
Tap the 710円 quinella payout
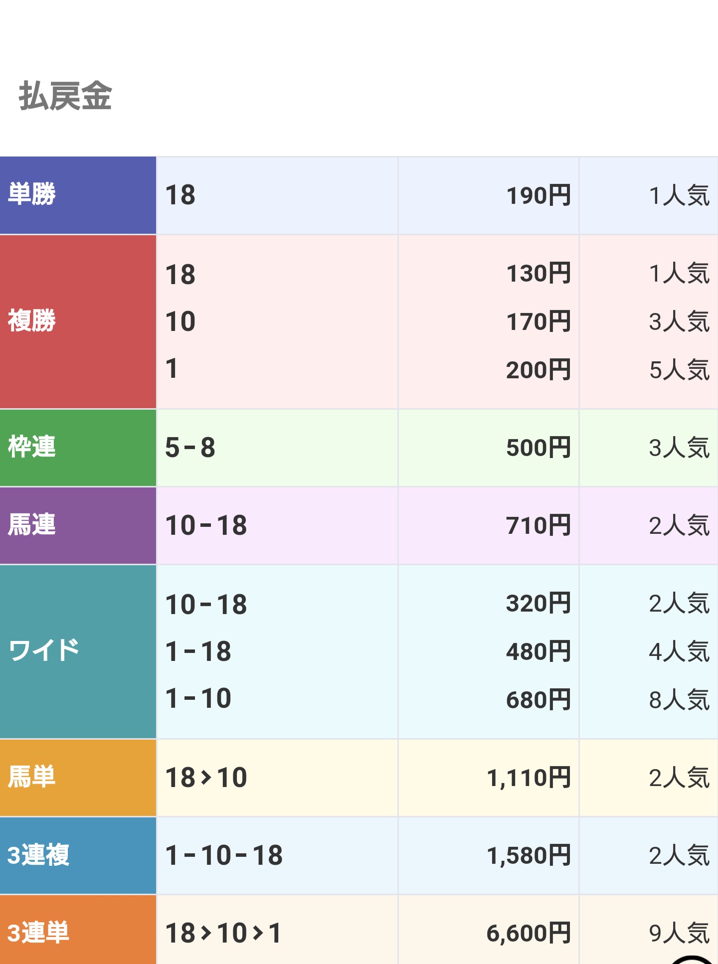point(538,525)
